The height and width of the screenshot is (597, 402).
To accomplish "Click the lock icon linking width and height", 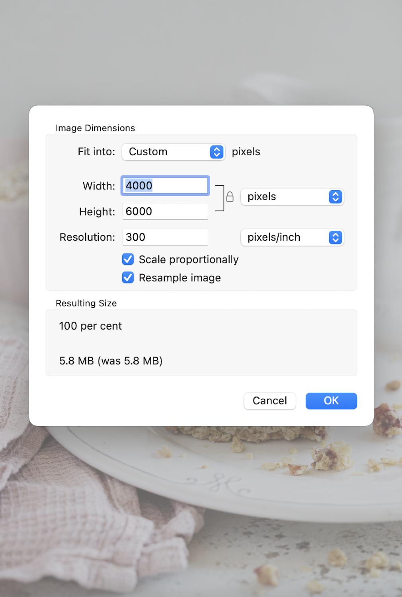I will point(230,197).
